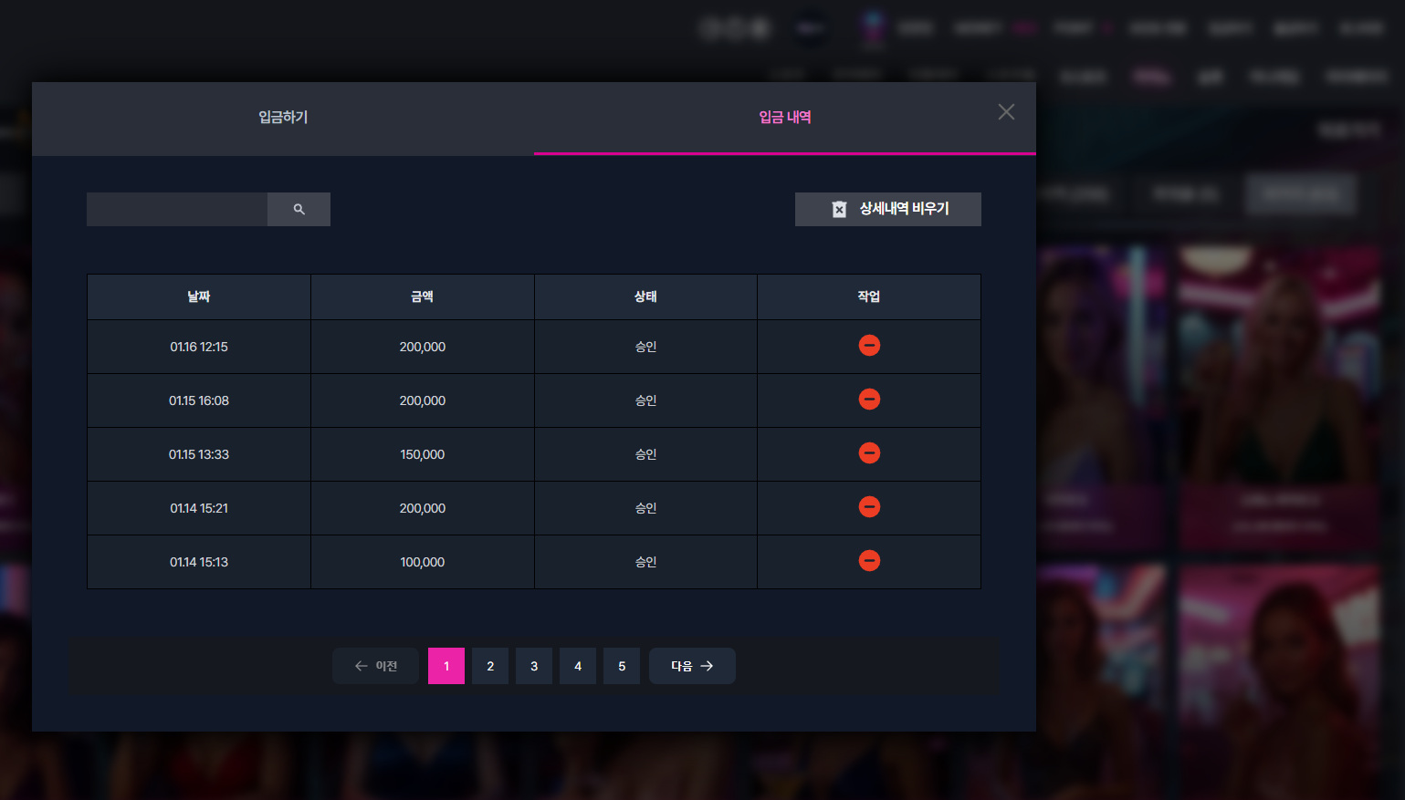Viewport: 1405px width, 800px height.
Task: Click the magnifier search icon button
Action: click(x=299, y=209)
